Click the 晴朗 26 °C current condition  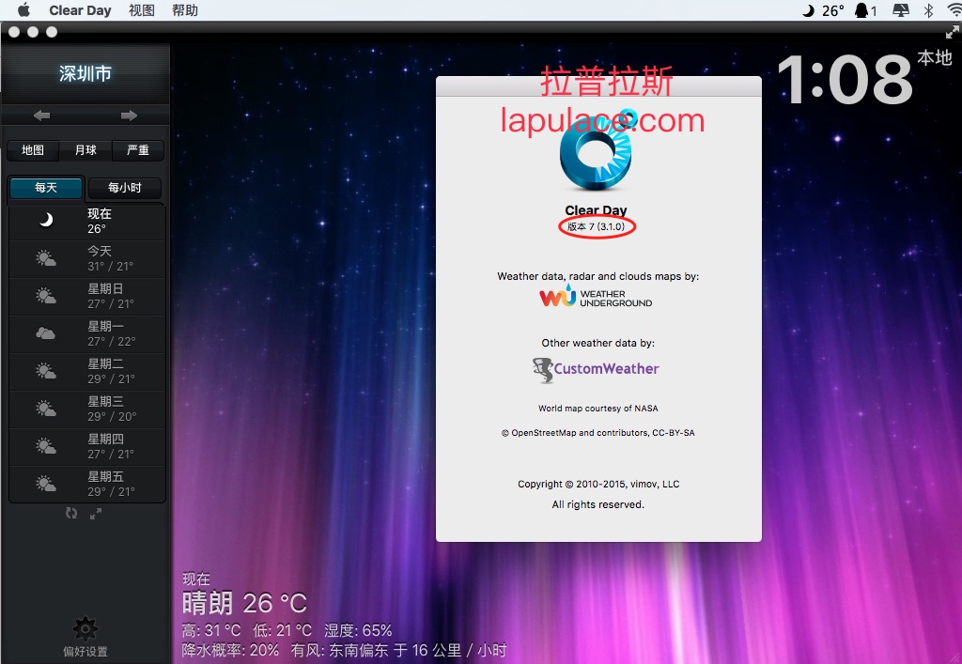[244, 603]
